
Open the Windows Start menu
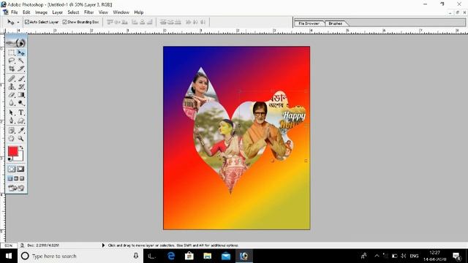tap(9, 256)
